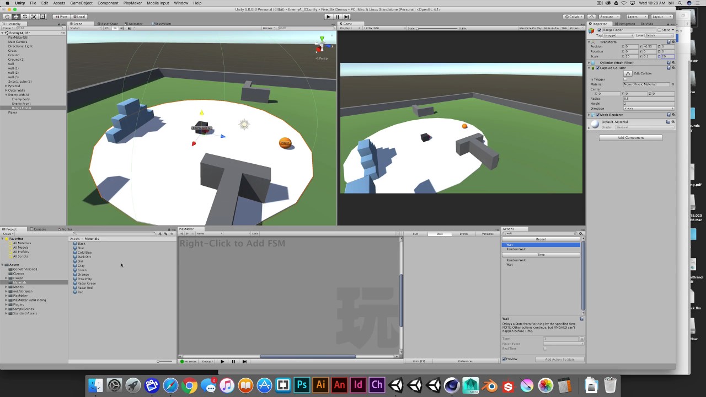This screenshot has height=397, width=706.
Task: Select the Move tool in toolbar
Action: point(16,17)
